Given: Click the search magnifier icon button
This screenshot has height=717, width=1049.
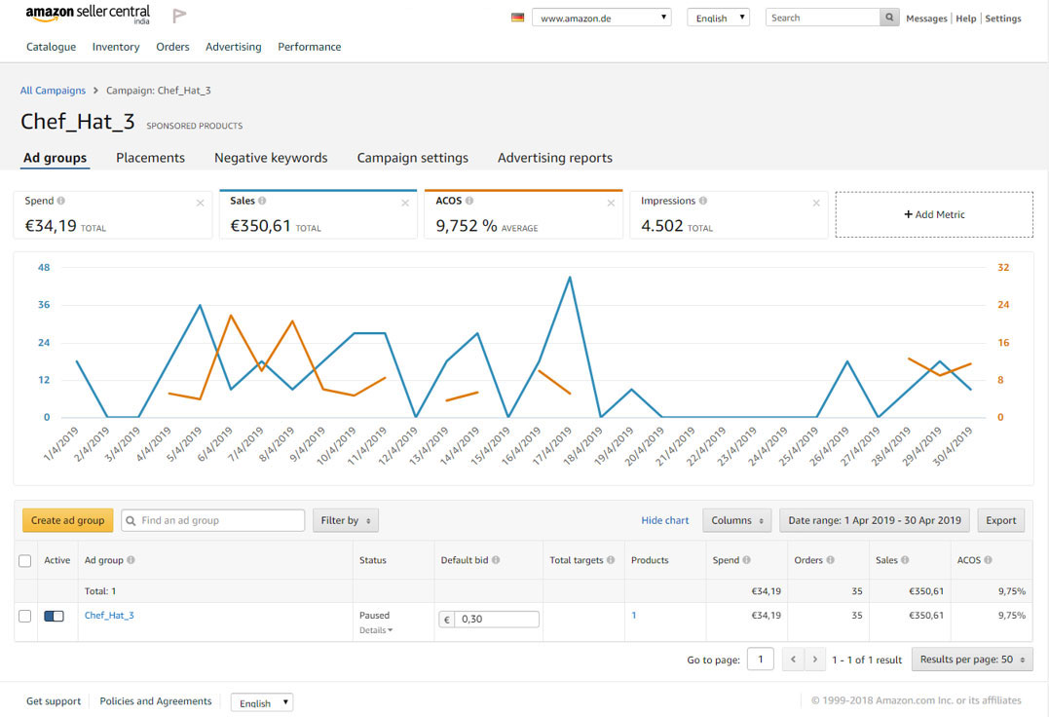Looking at the screenshot, I should 889,18.
